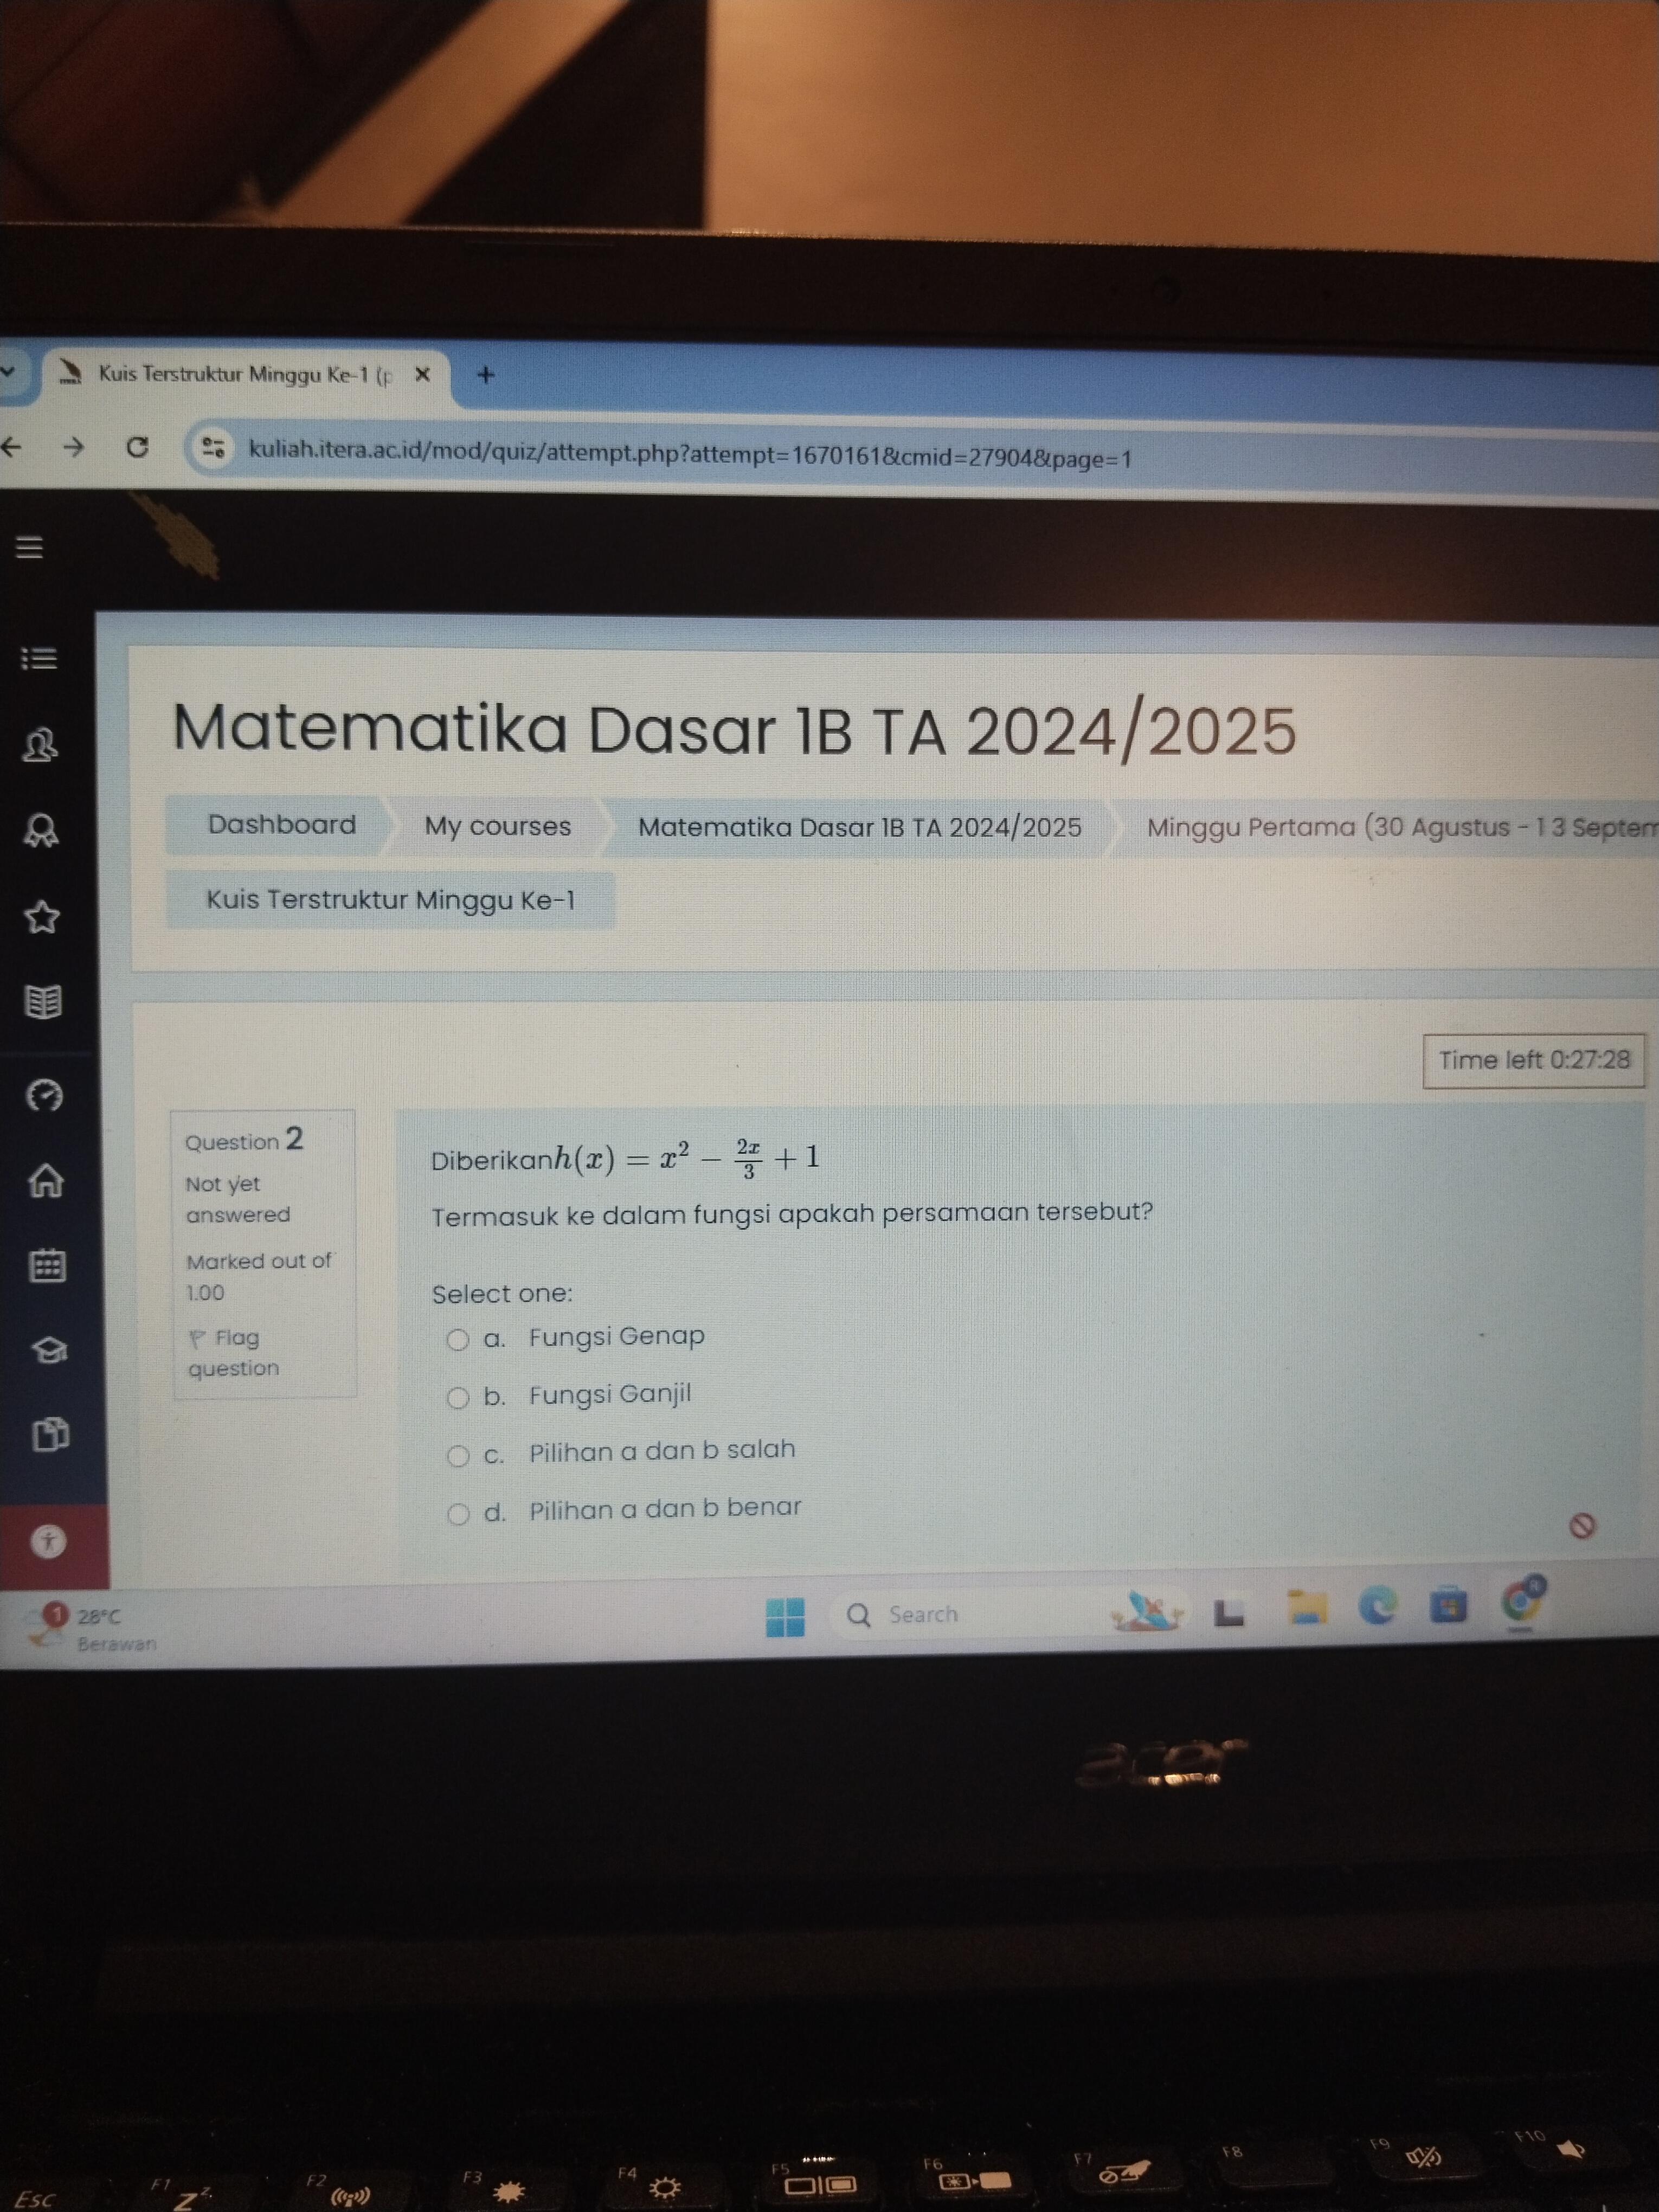Screen dimensions: 1659x2212
Task: Open Kuis Terstruktur Minggu Ke-1 breadcrumb
Action: (390, 900)
